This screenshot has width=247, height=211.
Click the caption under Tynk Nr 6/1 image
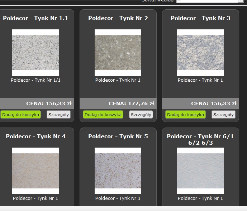coord(200,198)
